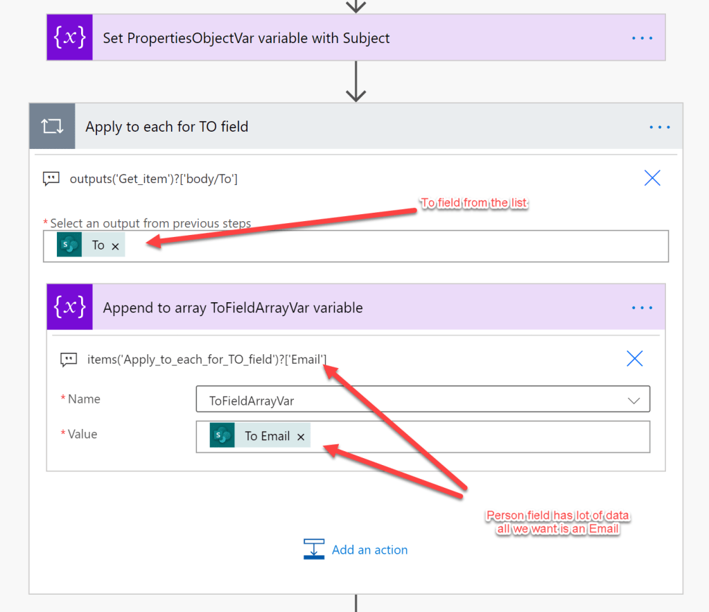
Task: Dismiss the items('Apply_to_each_for_TO_field') expression note
Action: [634, 358]
